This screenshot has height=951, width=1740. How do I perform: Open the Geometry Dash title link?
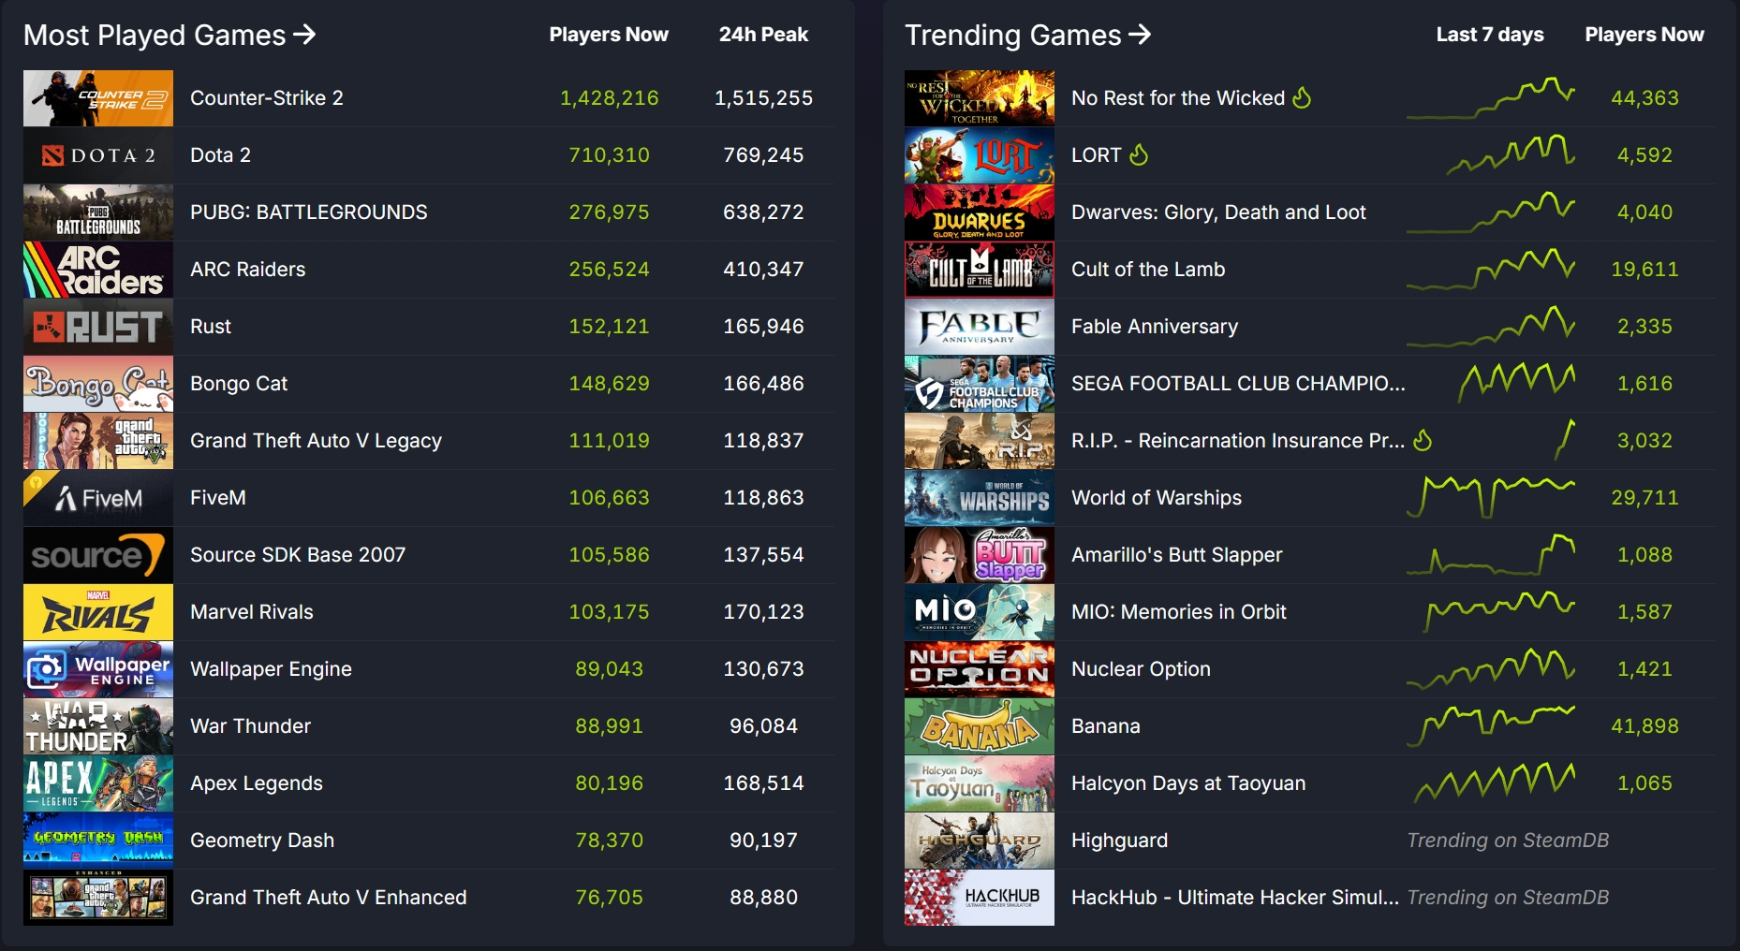click(262, 841)
